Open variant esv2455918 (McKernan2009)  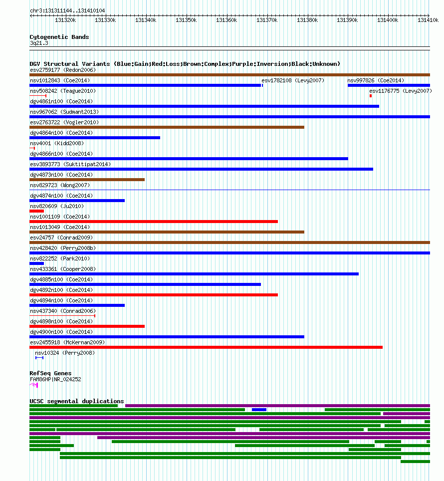point(67,342)
